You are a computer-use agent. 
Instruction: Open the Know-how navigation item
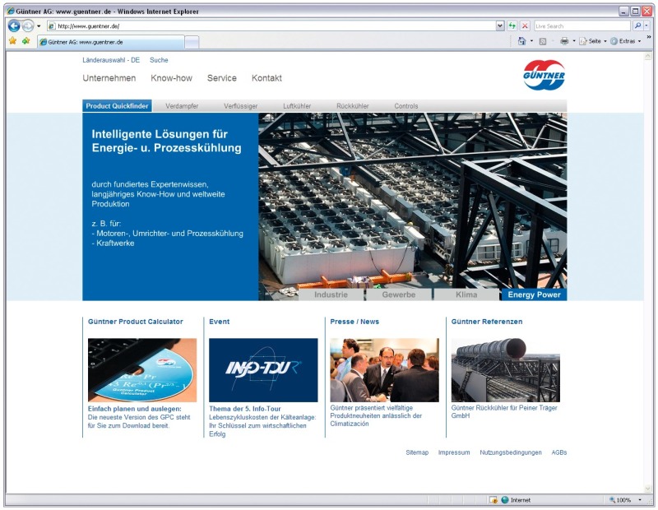coord(172,78)
